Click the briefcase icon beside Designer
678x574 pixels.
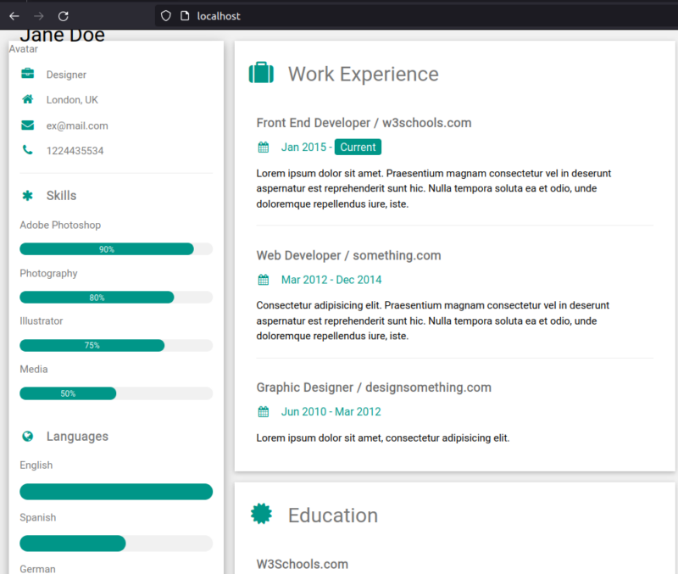pyautogui.click(x=28, y=75)
